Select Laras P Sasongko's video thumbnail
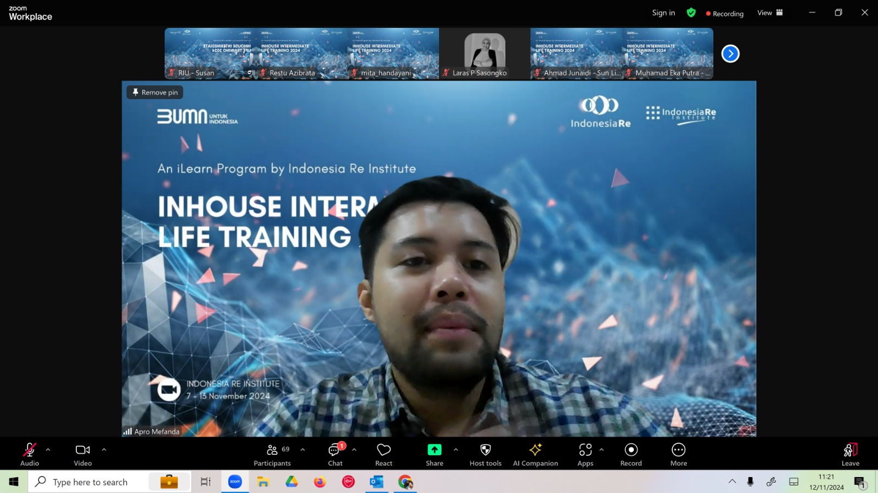878x493 pixels. click(x=485, y=54)
